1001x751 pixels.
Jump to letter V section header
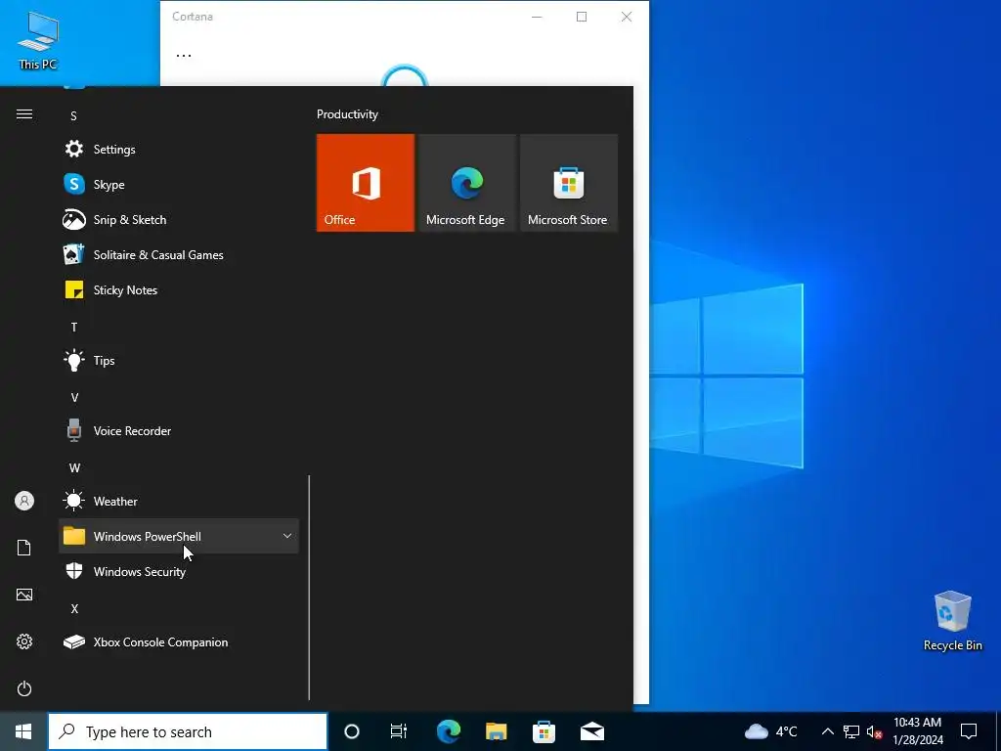click(74, 397)
